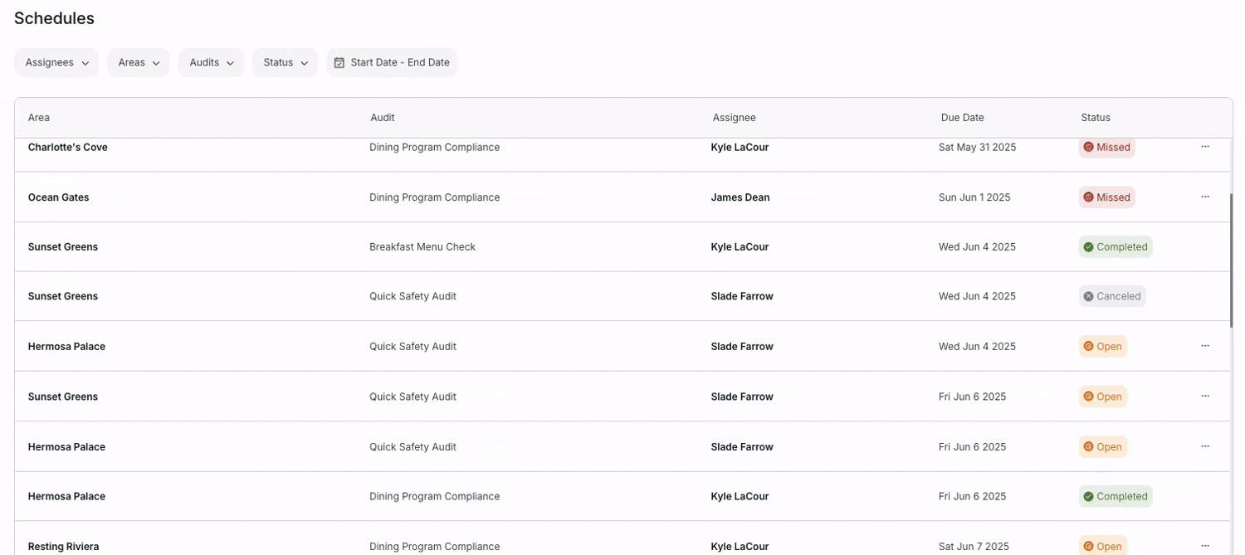Click Slade Farrow in the Canceled row
This screenshot has height=555, width=1245.
pos(742,296)
